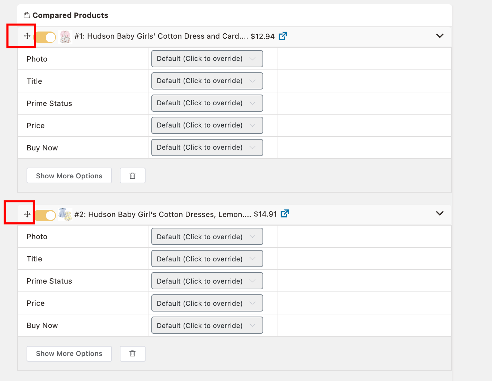Viewport: 492px width, 381px height.
Task: Open Buy Now override dropdown for product #1
Action: (207, 148)
